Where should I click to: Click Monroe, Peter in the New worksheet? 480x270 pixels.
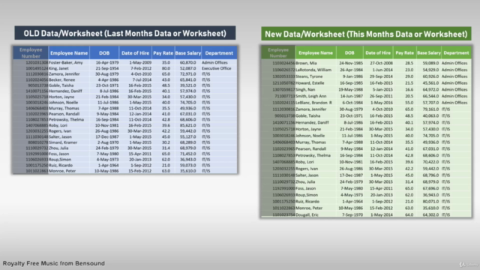tap(309, 208)
